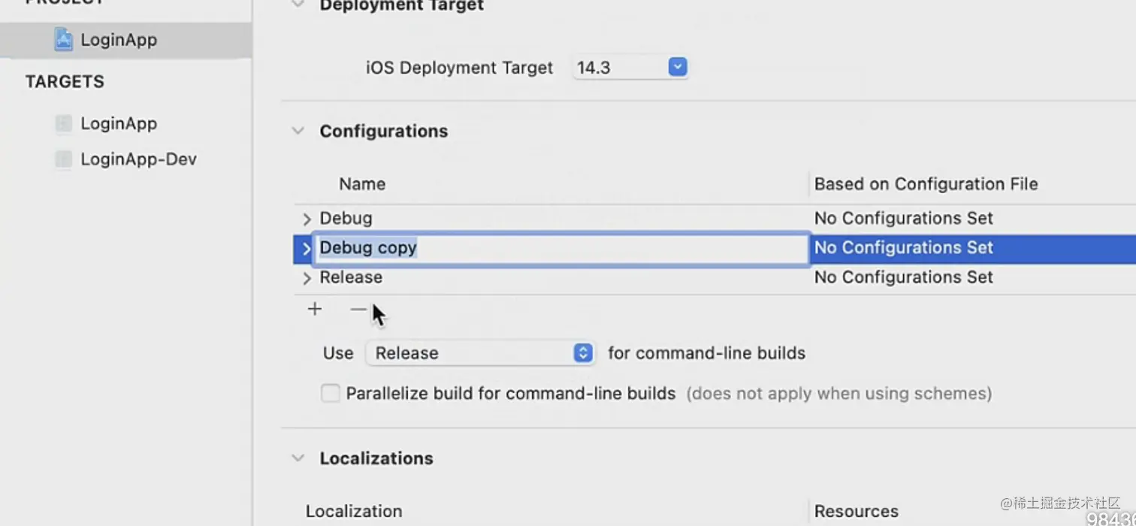Click the Name column header
This screenshot has width=1136, height=526.
[362, 184]
